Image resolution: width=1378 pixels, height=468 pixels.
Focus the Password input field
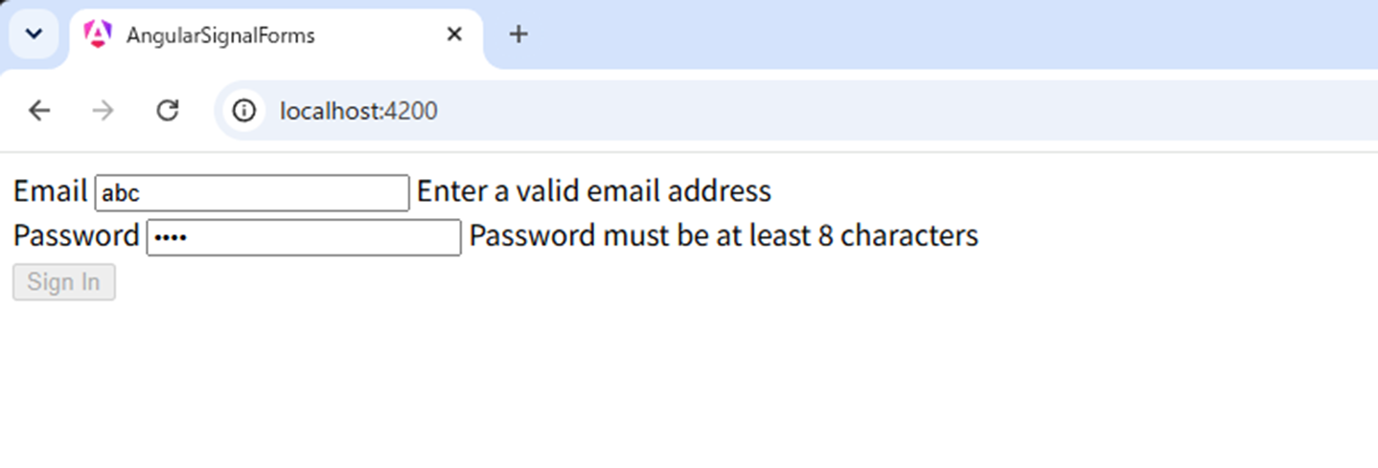point(304,237)
